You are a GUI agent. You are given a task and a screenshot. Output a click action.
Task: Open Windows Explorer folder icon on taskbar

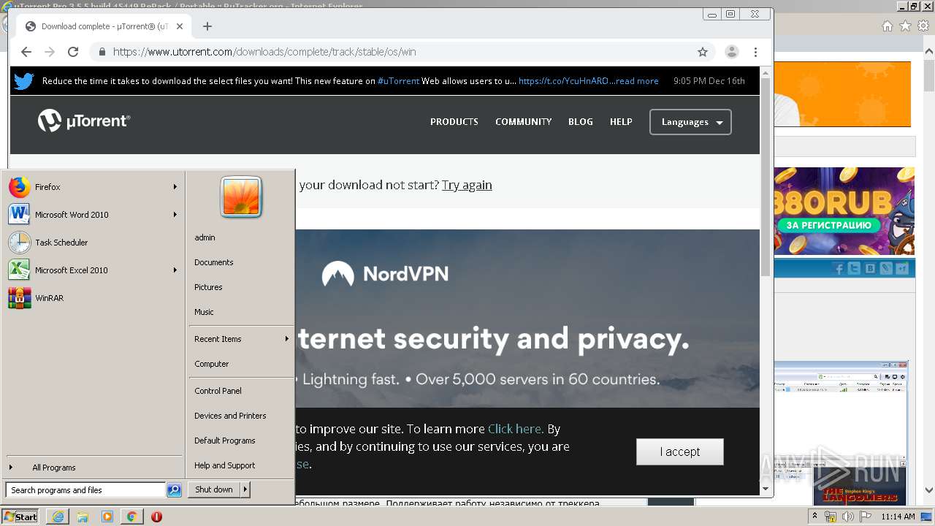coord(83,517)
